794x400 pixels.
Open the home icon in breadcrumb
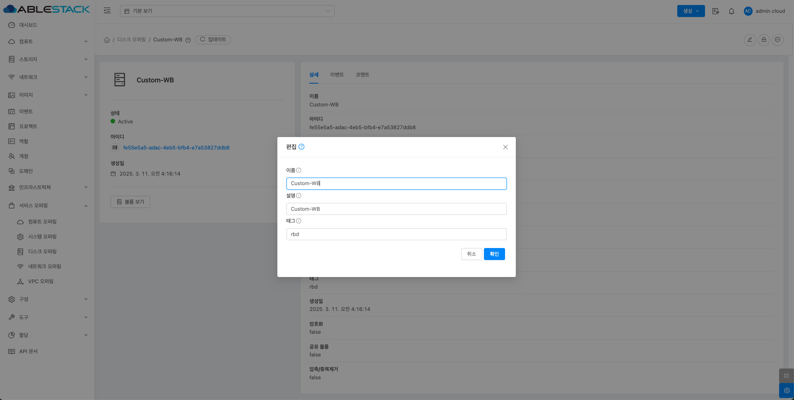[107, 40]
